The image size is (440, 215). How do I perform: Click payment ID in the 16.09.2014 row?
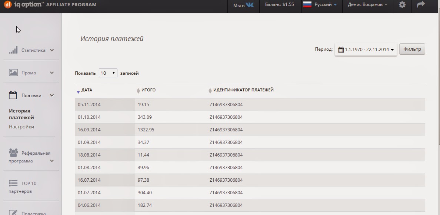coord(226,130)
